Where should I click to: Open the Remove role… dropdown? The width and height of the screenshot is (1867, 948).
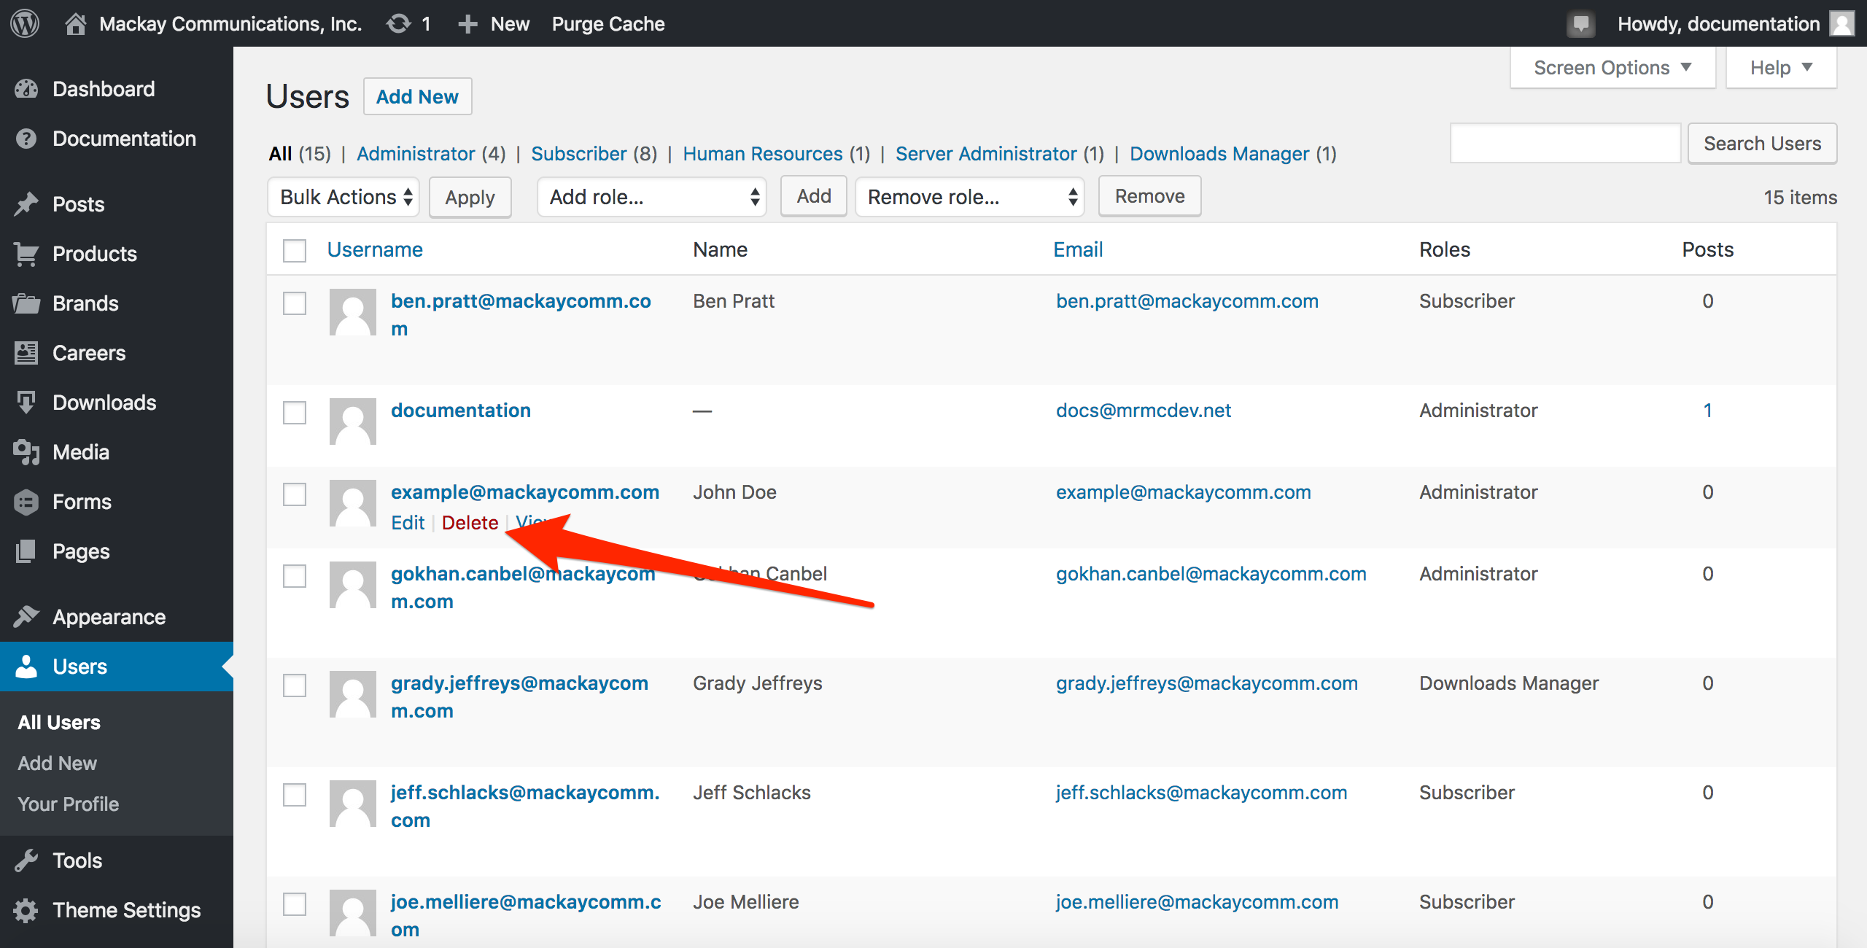pos(970,197)
